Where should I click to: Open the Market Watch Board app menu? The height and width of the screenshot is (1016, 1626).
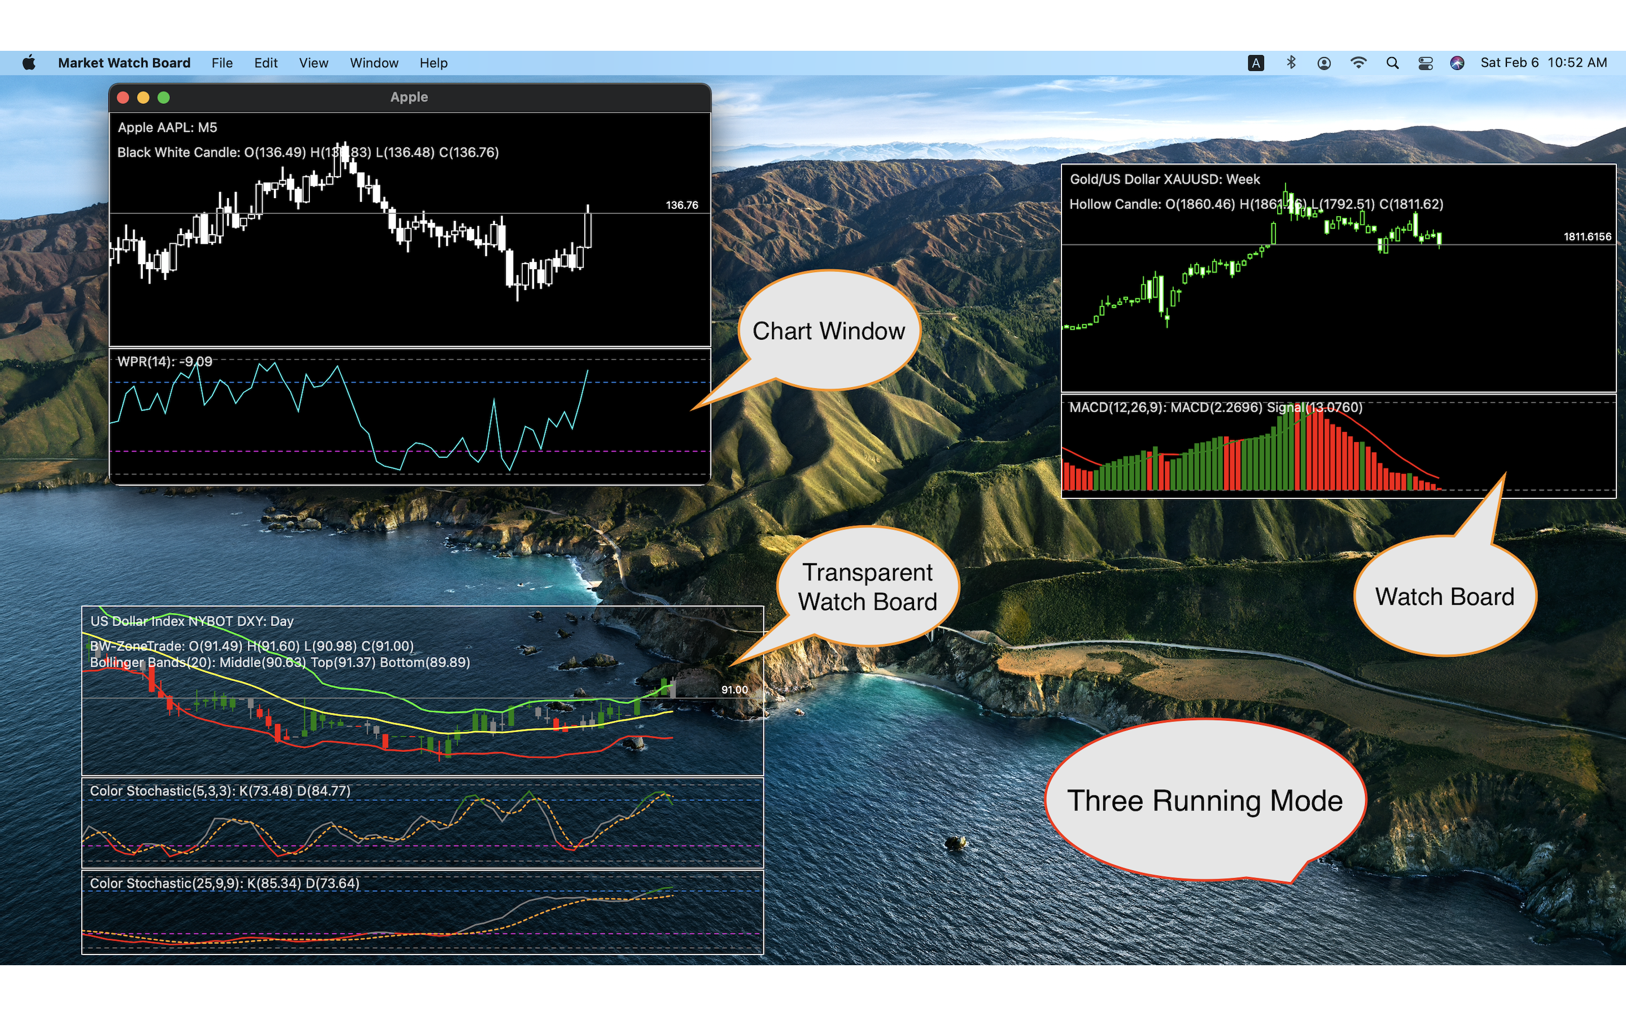pos(124,63)
